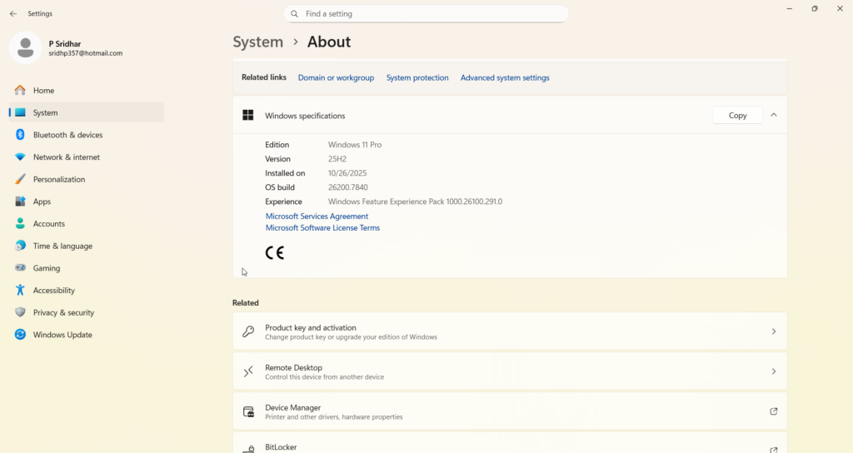This screenshot has width=853, height=453.
Task: Click the About breadcrumb heading
Action: [x=329, y=42]
